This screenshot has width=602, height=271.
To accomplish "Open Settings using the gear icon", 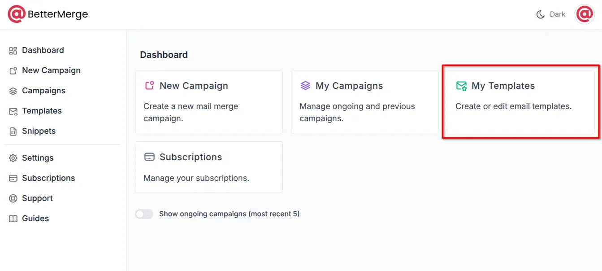I will tap(13, 158).
